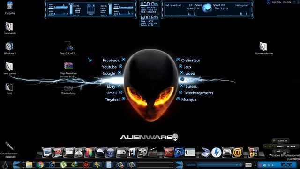
Task: Click the bullet beside Tinydeal
Action: coord(123,99)
